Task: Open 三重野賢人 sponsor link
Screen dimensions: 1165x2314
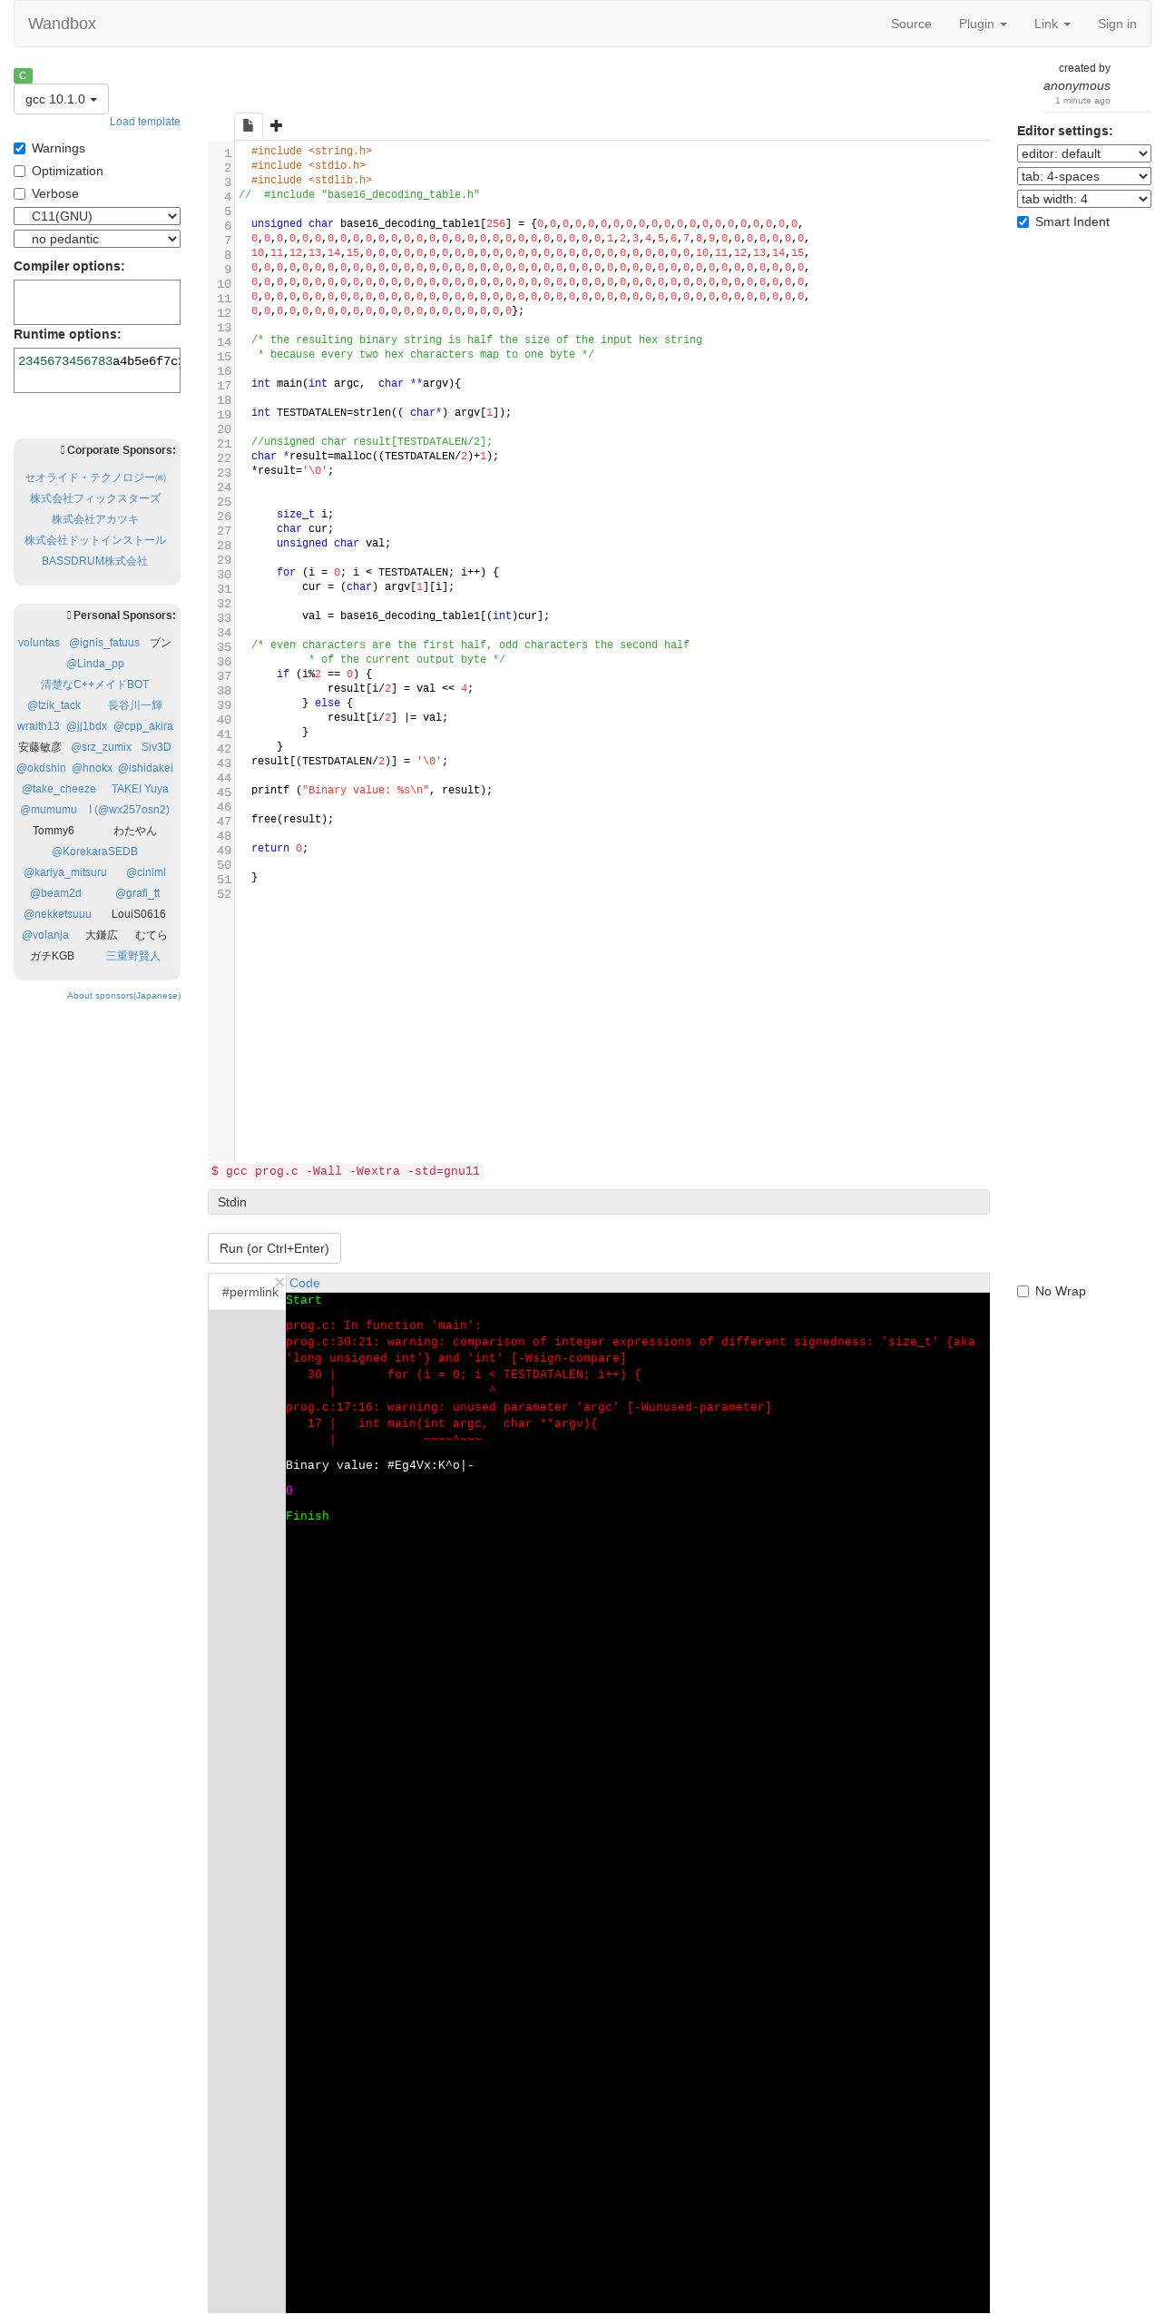Action: point(132,956)
